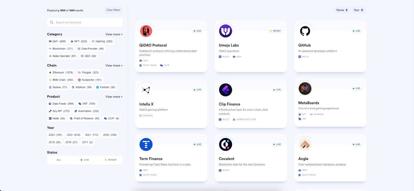Filter by CCIP (6) product
Screen dimensions: 414x191
[112, 118]
